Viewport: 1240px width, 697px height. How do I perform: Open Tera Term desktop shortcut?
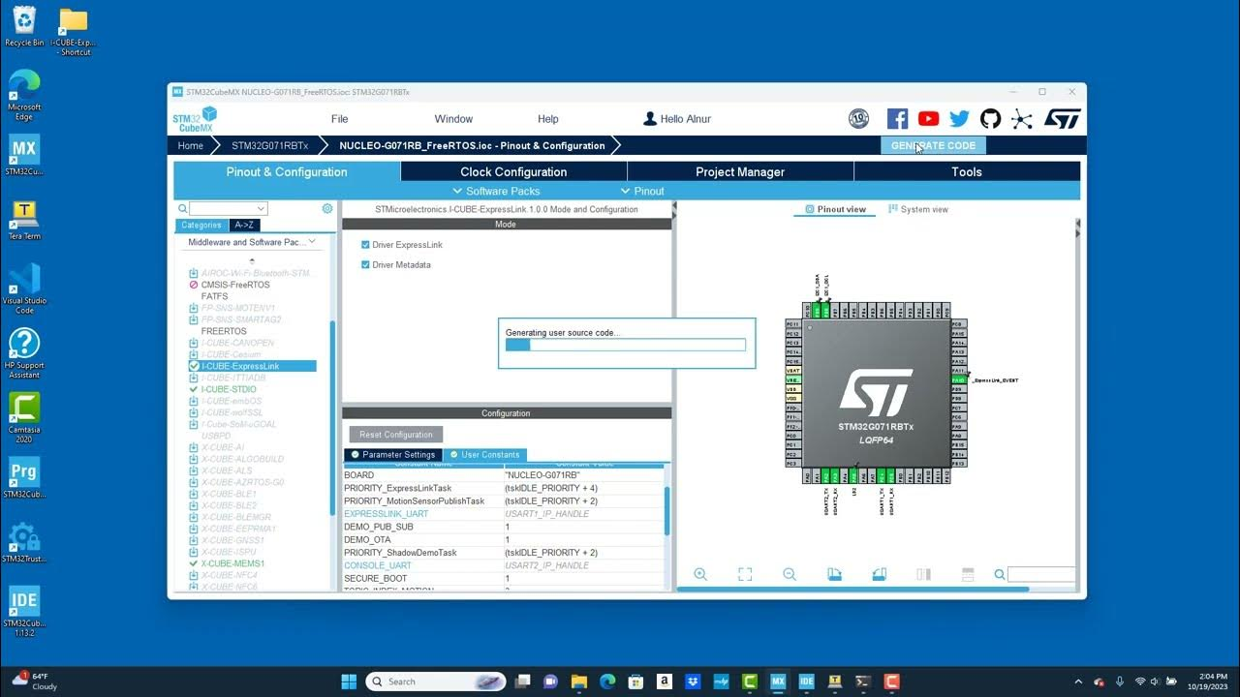point(23,221)
